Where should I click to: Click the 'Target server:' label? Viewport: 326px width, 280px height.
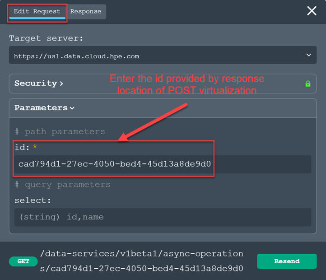(x=46, y=38)
